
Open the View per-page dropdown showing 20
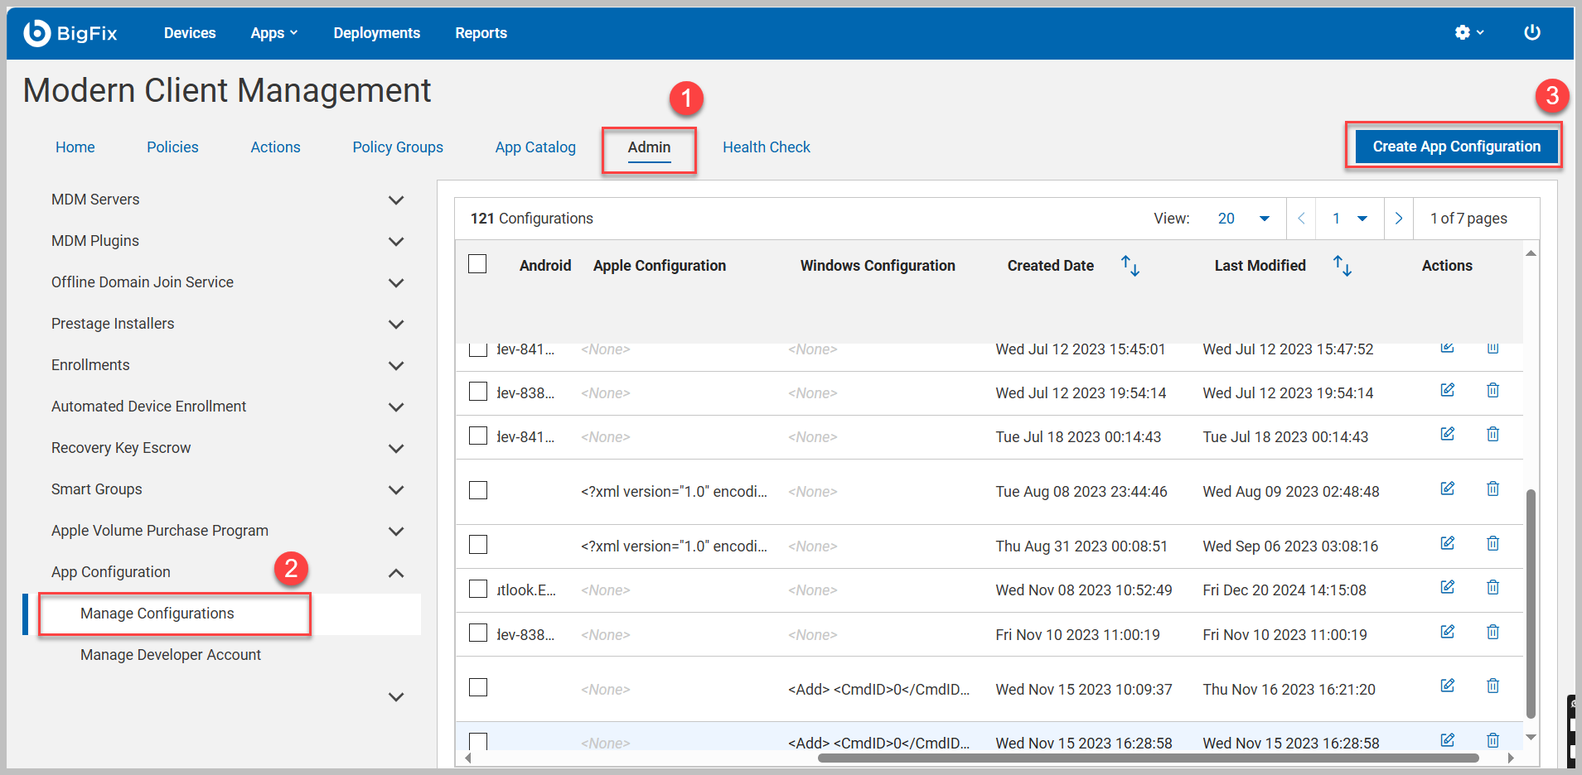click(x=1243, y=218)
